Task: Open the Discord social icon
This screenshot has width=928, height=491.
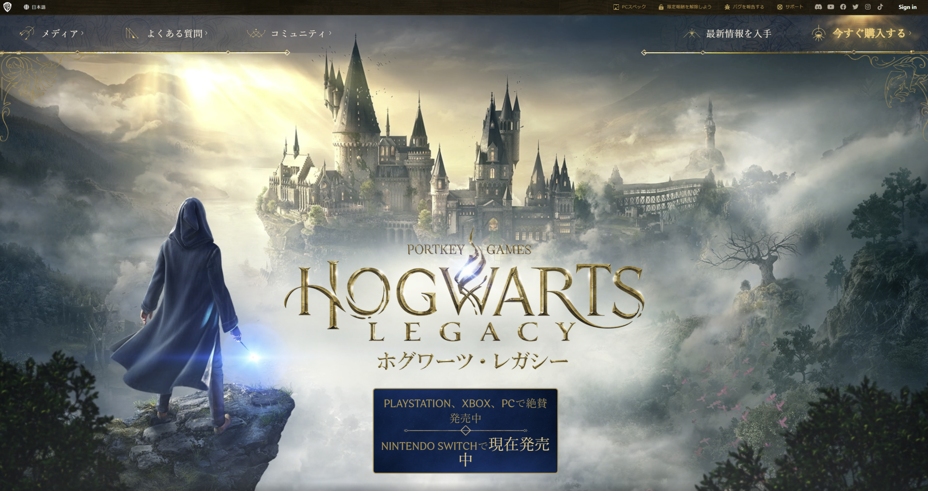Action: tap(818, 7)
